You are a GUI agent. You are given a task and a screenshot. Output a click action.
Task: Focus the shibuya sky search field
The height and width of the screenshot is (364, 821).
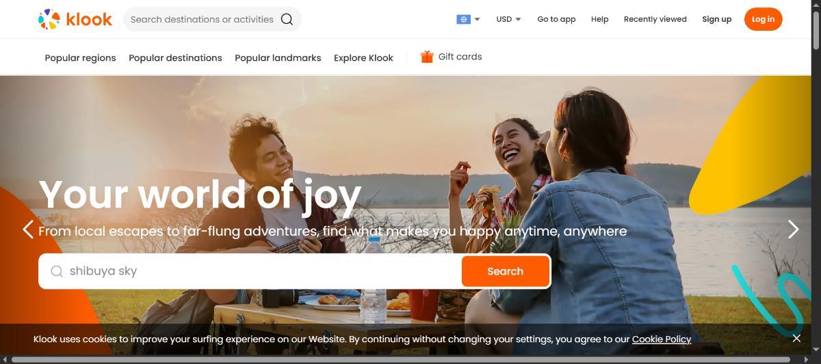250,271
